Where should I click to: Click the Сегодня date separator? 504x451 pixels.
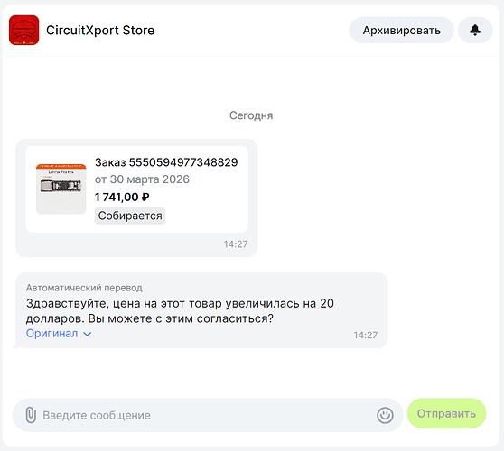pos(251,115)
